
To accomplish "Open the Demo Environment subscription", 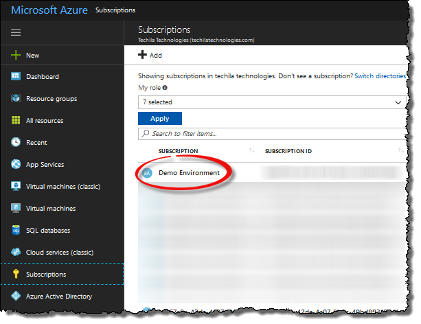I will [189, 172].
